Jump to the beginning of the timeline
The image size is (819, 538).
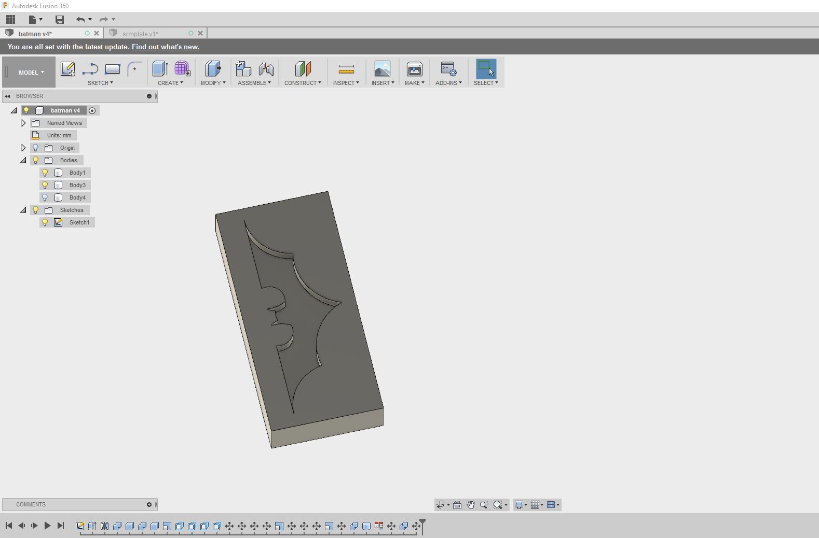coord(9,526)
